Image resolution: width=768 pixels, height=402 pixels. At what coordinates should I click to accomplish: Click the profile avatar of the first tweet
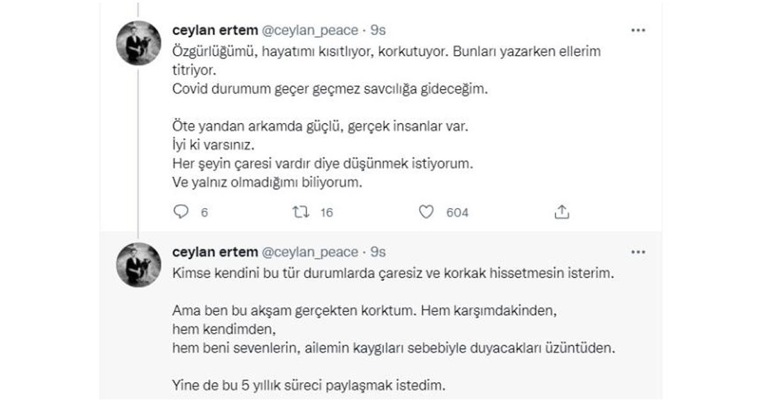pyautogui.click(x=138, y=42)
